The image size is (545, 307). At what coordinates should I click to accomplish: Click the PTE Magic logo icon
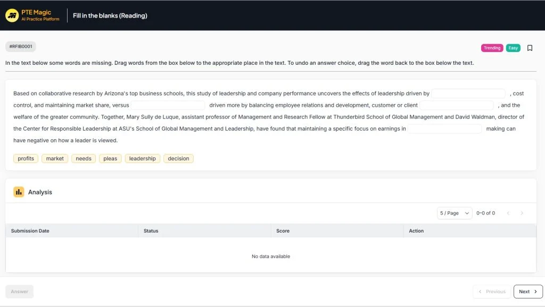pyautogui.click(x=12, y=15)
